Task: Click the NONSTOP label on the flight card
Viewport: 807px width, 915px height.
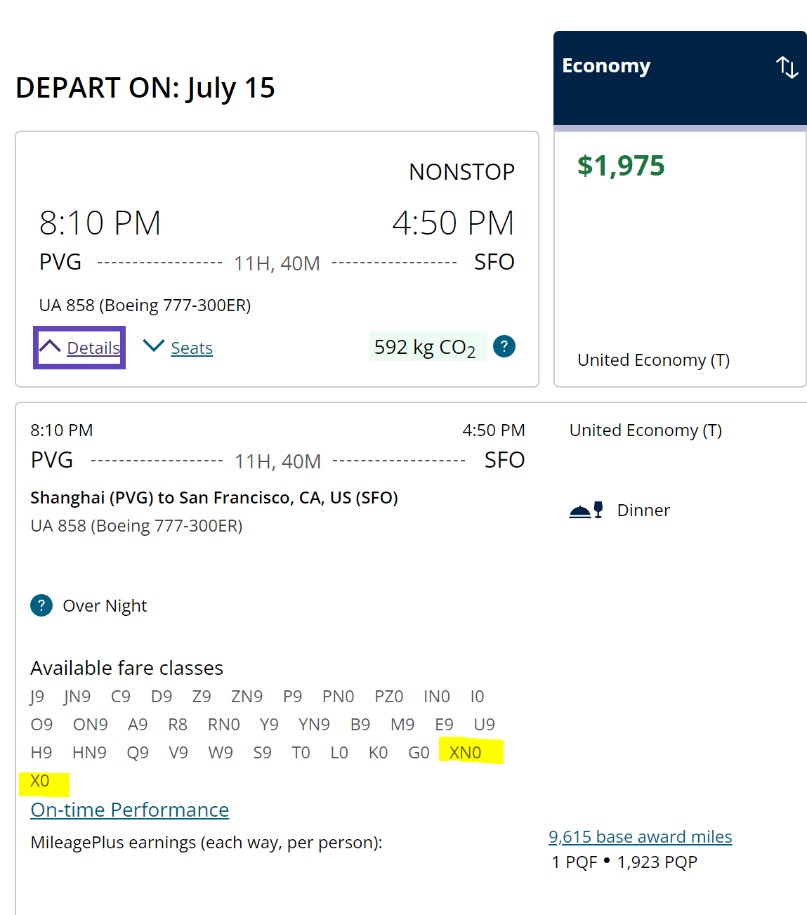Action: point(461,172)
